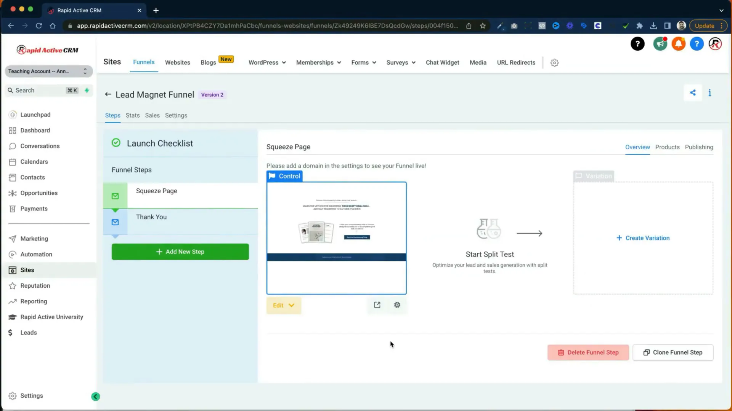Open the Publishing tab for Squeeze Page
The height and width of the screenshot is (411, 732).
(x=699, y=147)
